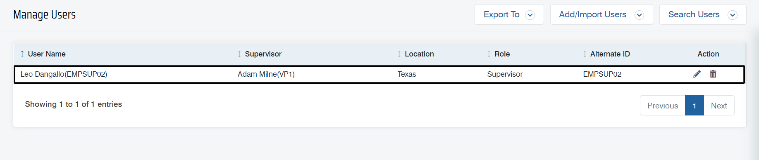
Task: Edit Leo Dangallo with the pencil icon
Action: click(x=697, y=74)
